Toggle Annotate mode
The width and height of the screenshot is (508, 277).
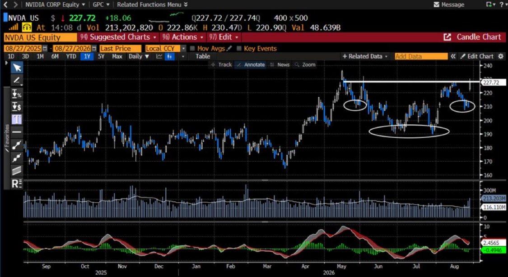coord(251,65)
